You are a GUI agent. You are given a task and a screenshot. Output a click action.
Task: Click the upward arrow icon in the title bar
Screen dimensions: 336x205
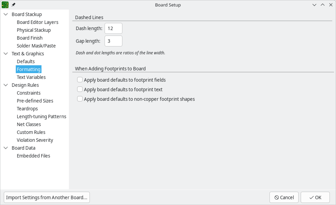323,5
